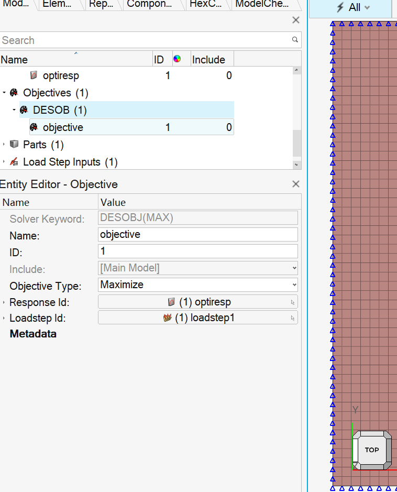Viewport: 397px width, 492px height.
Task: Close the Entity Editor panel
Action: pos(296,184)
